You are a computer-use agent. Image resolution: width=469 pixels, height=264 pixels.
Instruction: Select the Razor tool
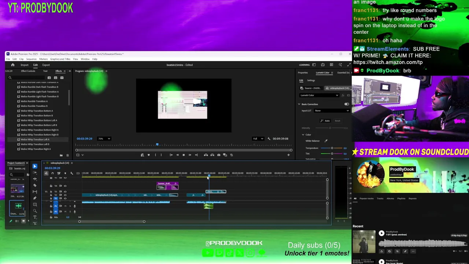click(35, 186)
